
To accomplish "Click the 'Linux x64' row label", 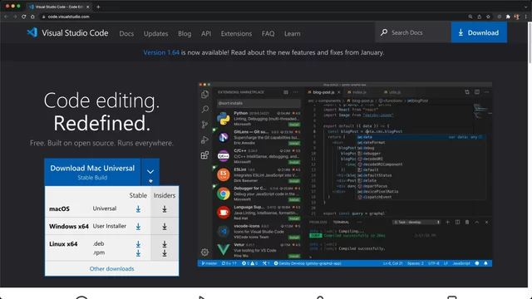I will click(63, 244).
